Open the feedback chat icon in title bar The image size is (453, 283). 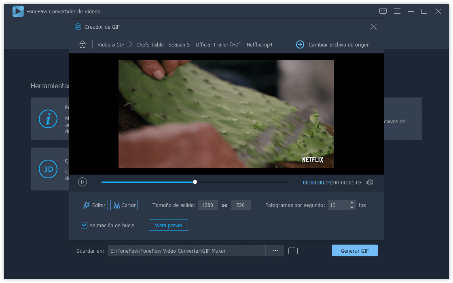pos(383,11)
